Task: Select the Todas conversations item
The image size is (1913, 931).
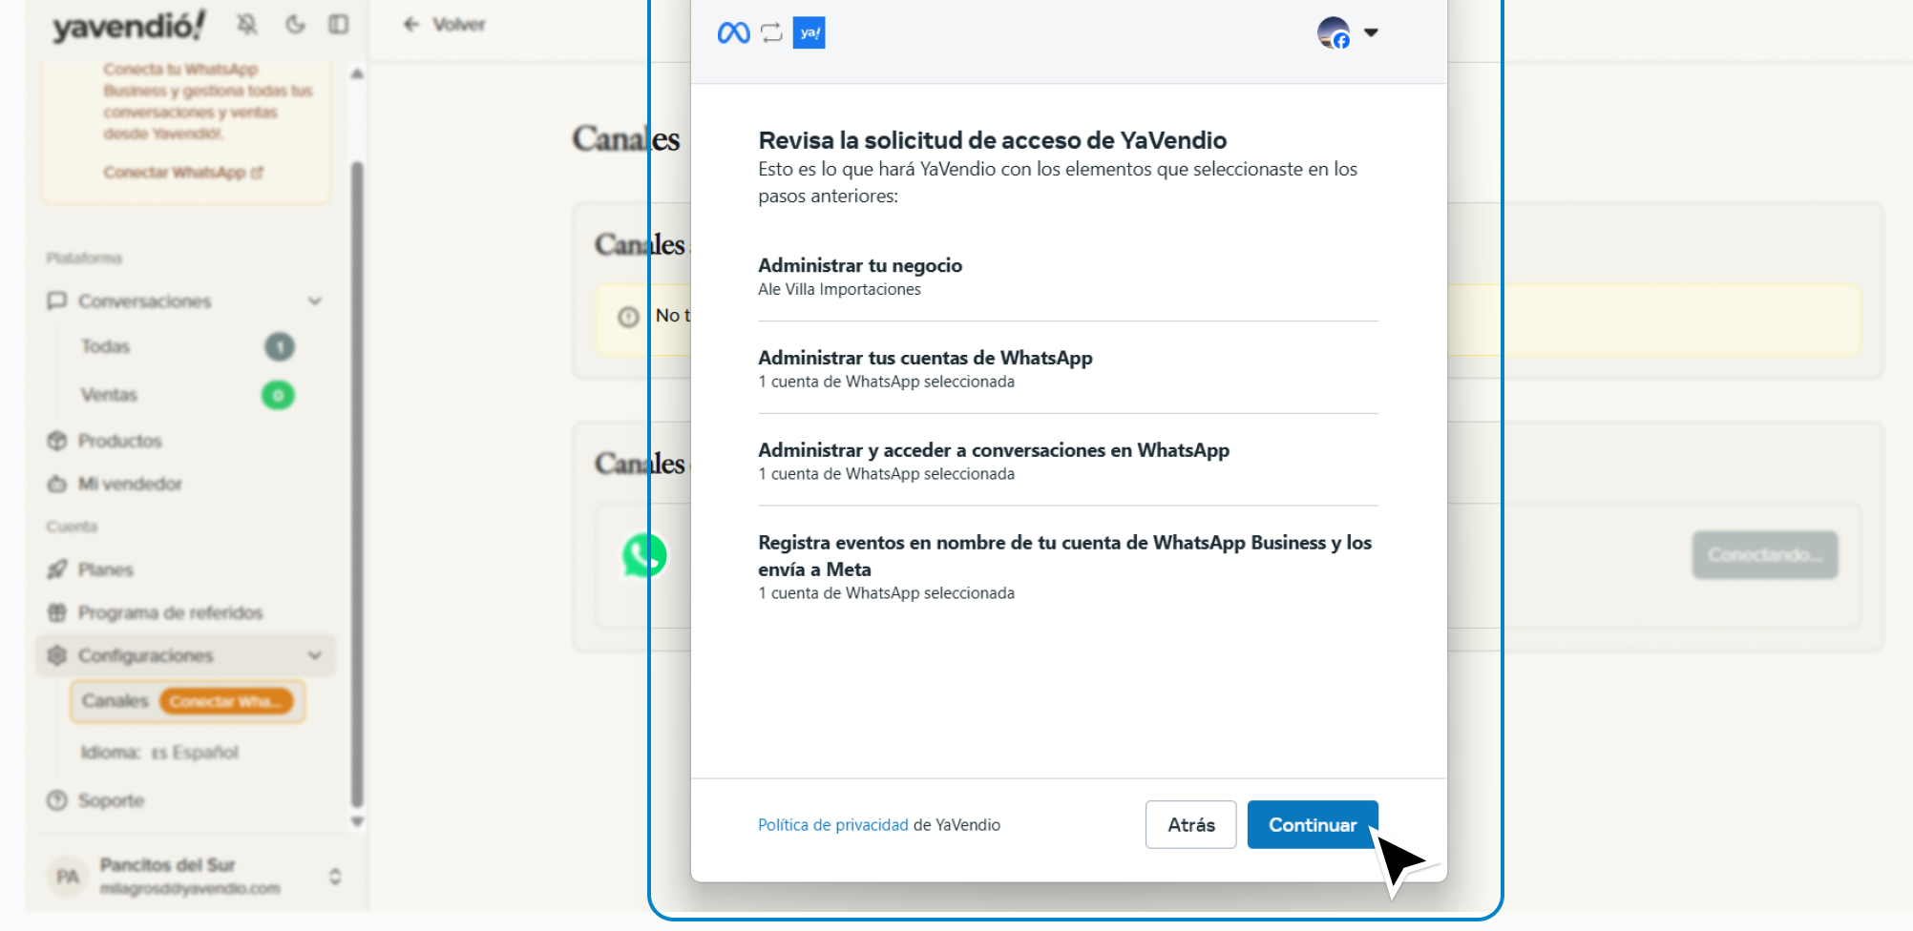Action: pyautogui.click(x=105, y=346)
